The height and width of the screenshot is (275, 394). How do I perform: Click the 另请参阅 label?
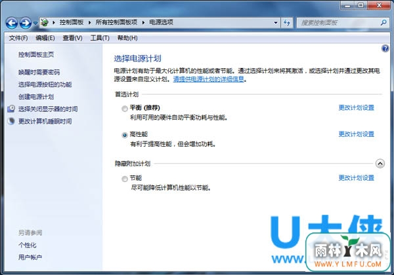(30, 233)
